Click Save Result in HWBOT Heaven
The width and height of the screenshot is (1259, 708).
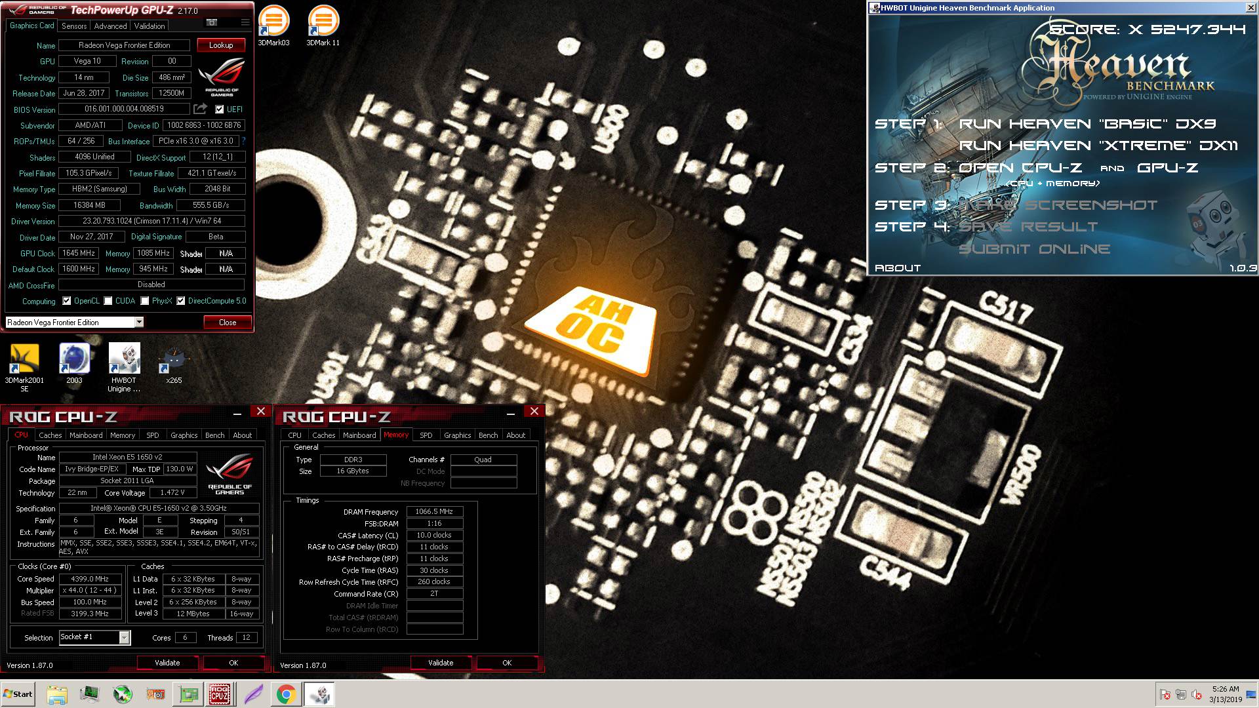tap(1028, 227)
